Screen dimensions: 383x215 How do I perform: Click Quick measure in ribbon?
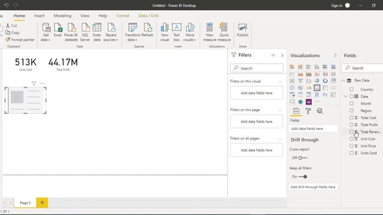[224, 32]
